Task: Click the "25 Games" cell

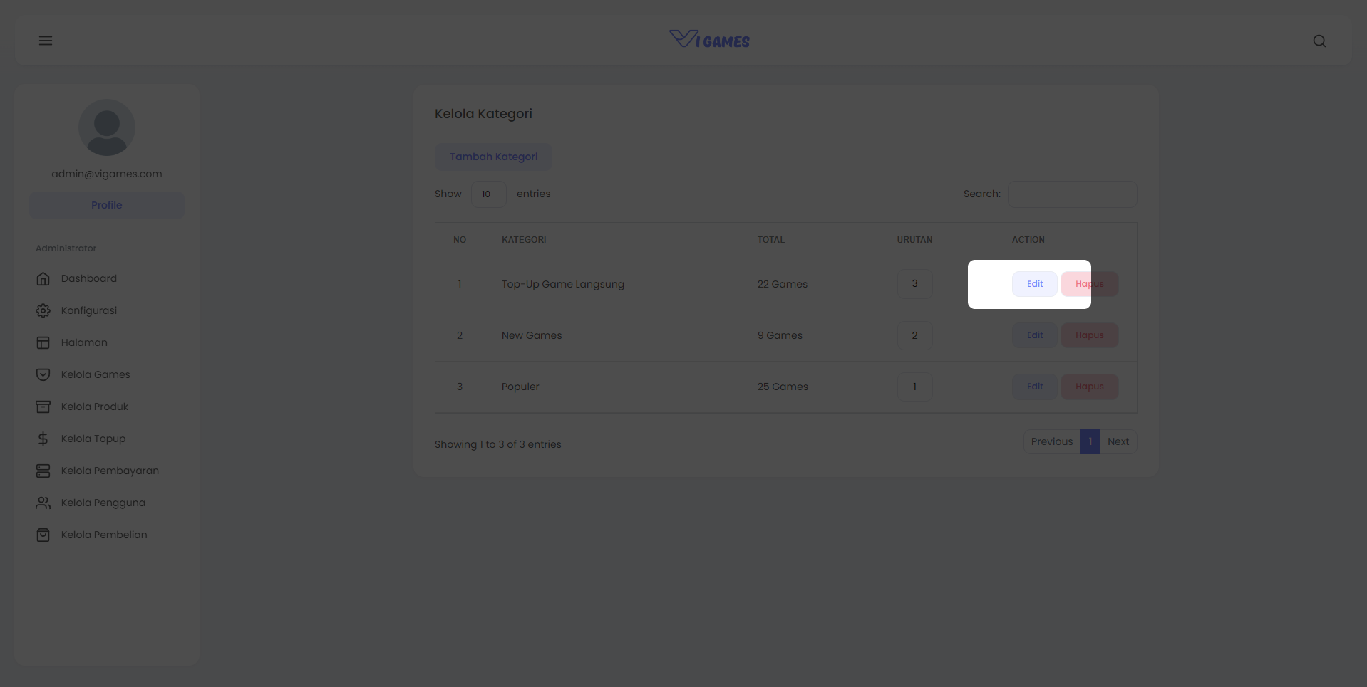Action: click(x=783, y=387)
